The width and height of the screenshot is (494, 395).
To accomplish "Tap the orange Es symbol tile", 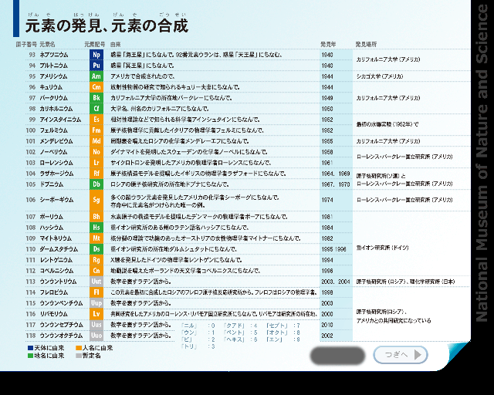I will pyautogui.click(x=96, y=120).
